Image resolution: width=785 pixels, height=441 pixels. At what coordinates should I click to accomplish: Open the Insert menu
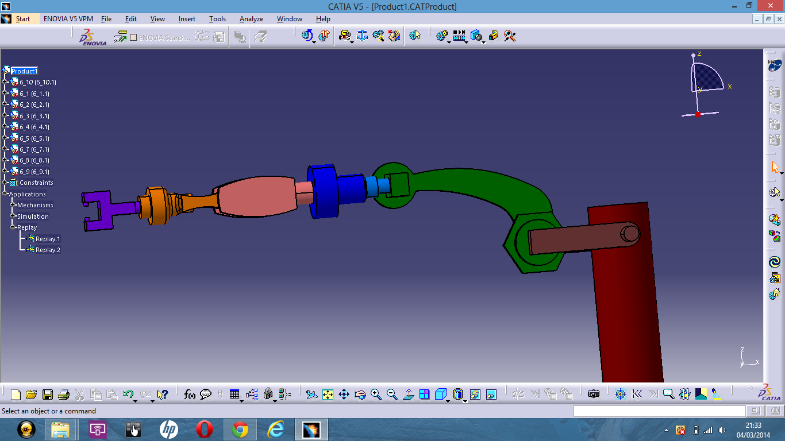187,19
